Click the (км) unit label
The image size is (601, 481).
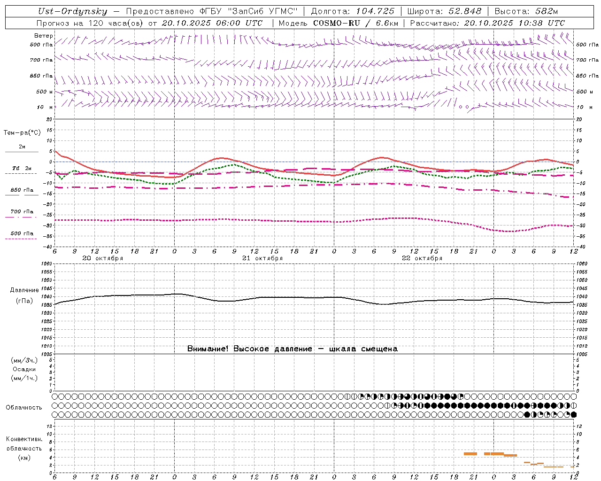24,458
